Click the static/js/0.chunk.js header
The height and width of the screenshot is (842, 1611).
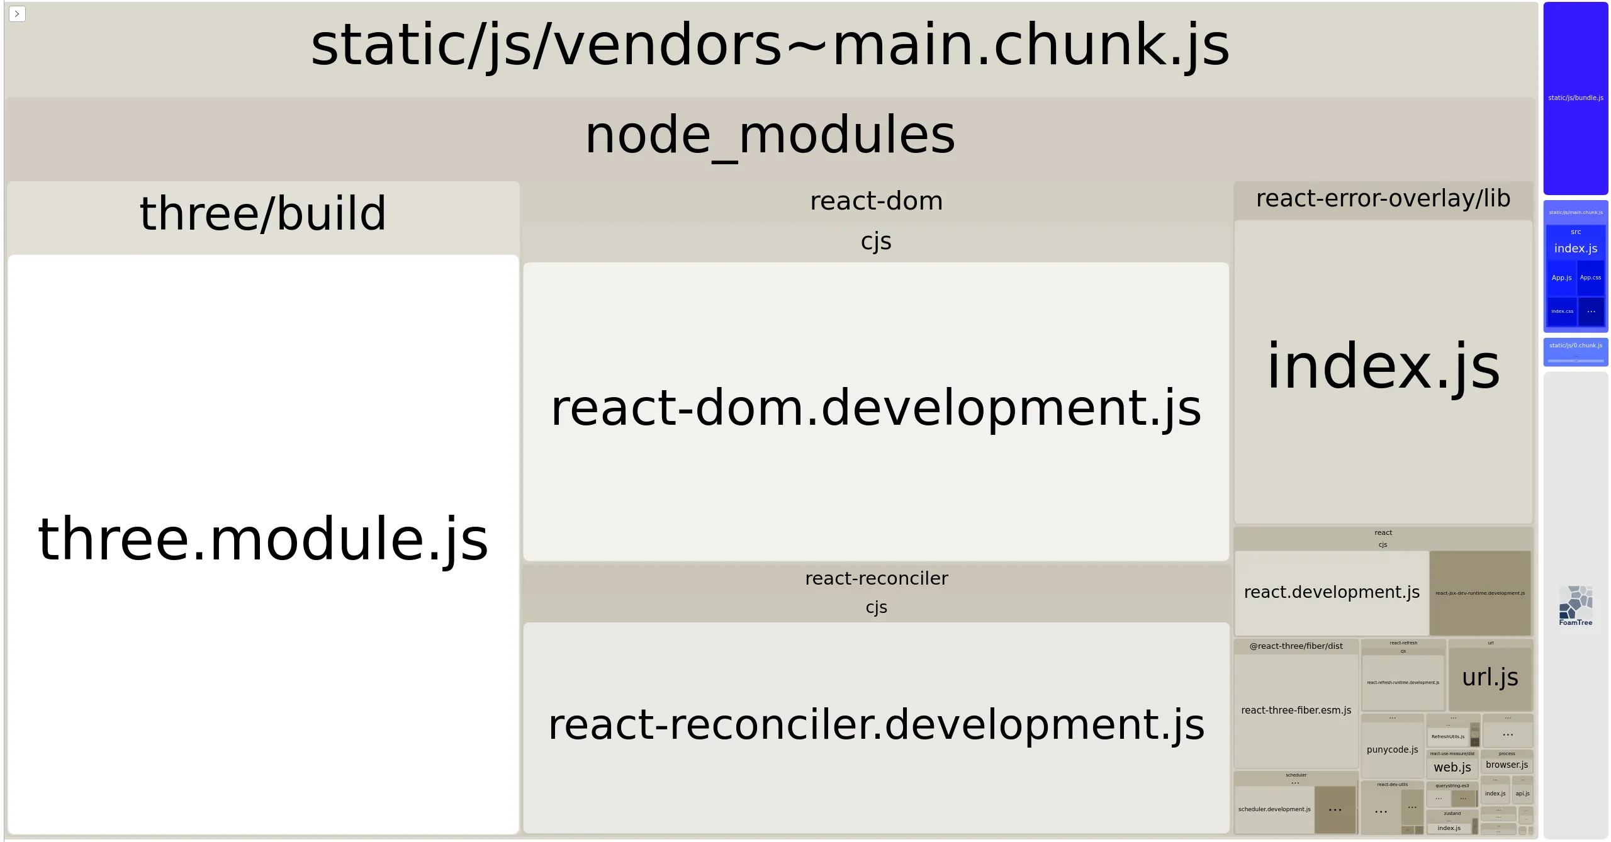point(1575,345)
